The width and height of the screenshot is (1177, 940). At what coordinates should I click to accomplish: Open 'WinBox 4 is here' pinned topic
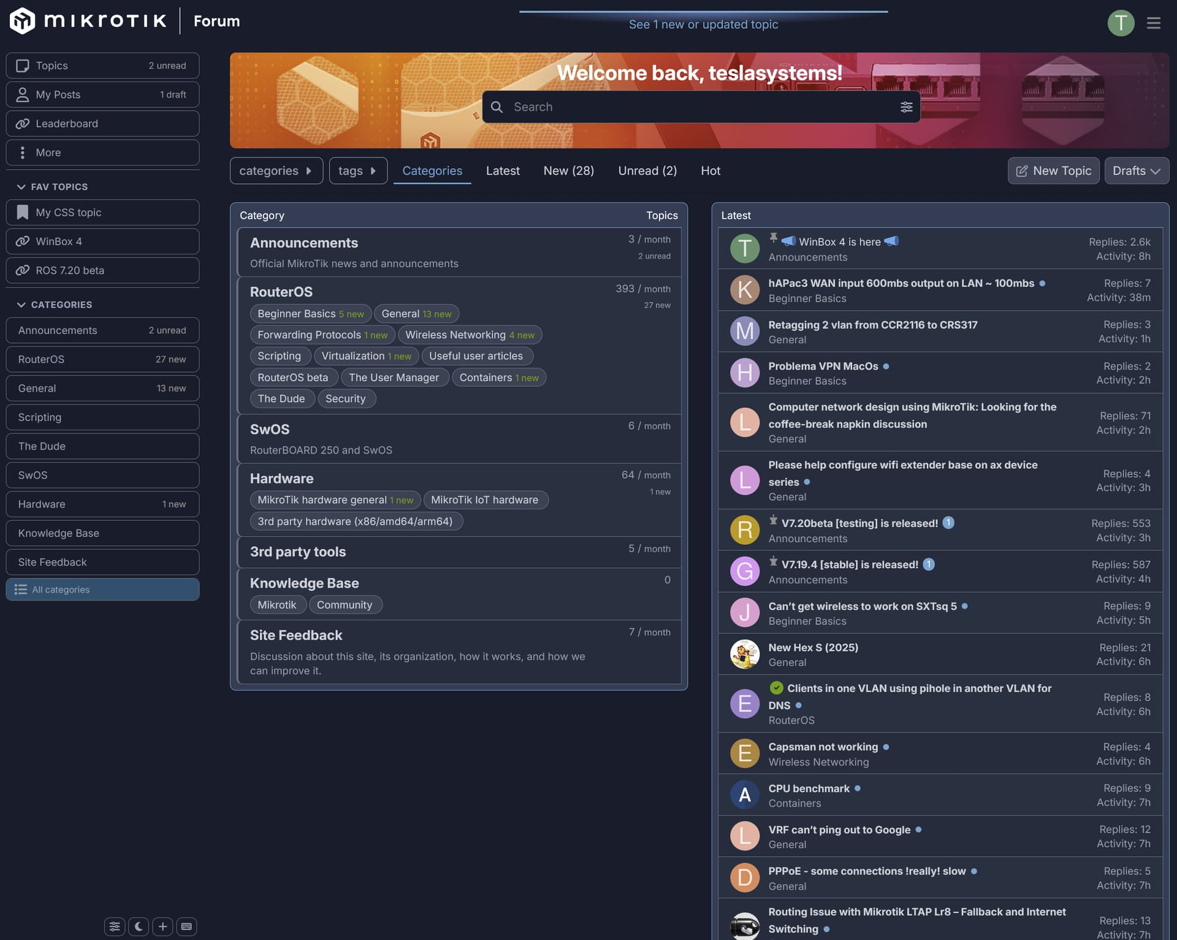point(839,241)
